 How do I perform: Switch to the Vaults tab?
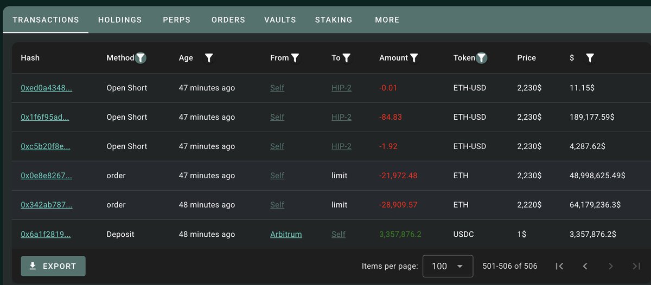[x=280, y=20]
